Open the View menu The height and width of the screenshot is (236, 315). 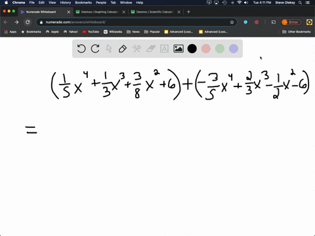pos(52,3)
